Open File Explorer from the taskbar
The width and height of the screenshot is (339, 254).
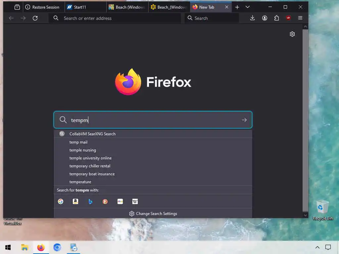24,247
